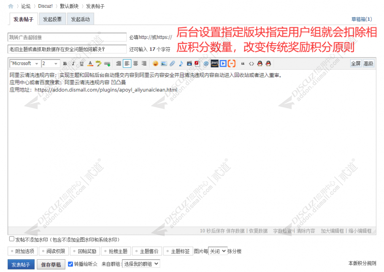Screen dimensions: 384x272
Task: Align text right in editor
Action: point(144,64)
